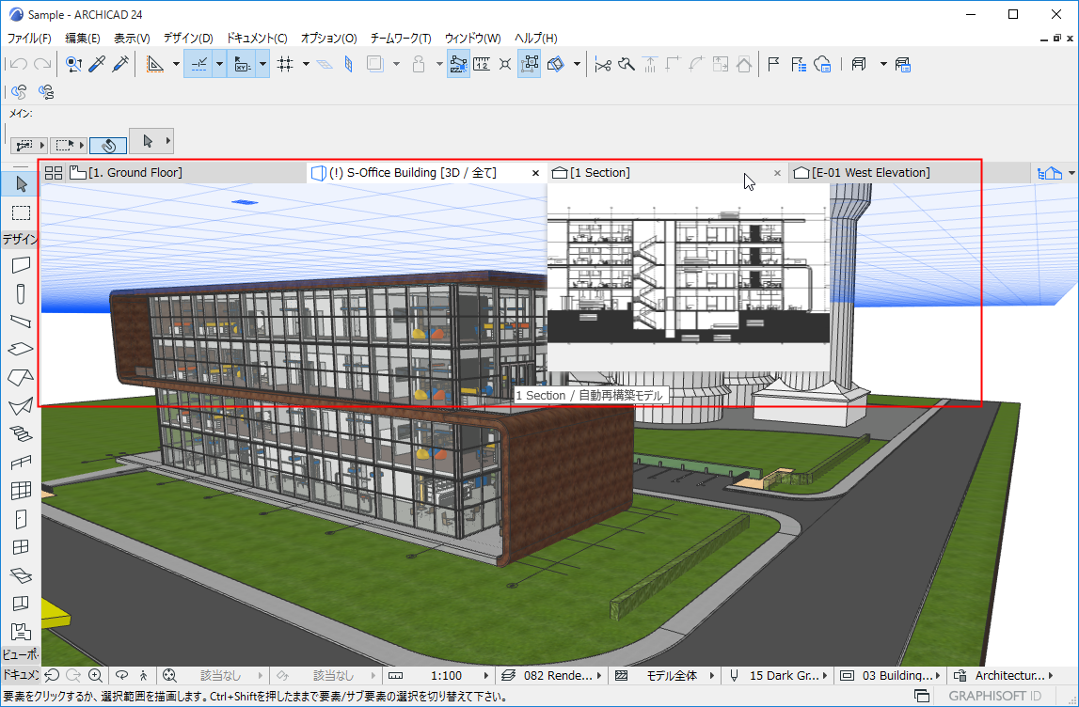Expand the grid snap dropdown arrow
Viewport: 1079px width, 707px height.
point(306,64)
